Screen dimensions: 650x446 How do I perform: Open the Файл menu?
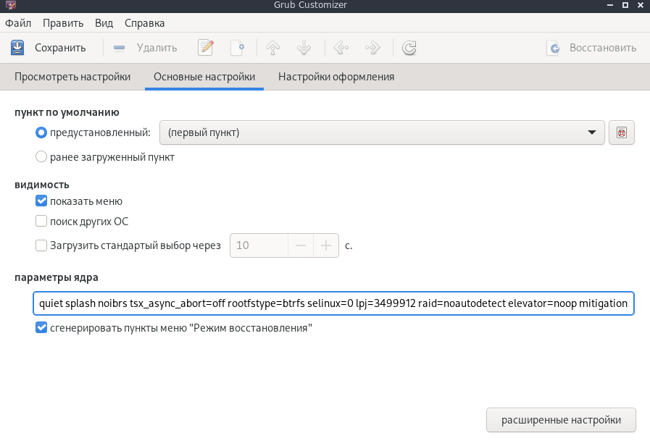[18, 23]
